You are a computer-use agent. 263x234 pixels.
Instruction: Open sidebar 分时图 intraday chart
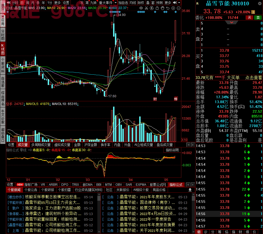click(3, 35)
